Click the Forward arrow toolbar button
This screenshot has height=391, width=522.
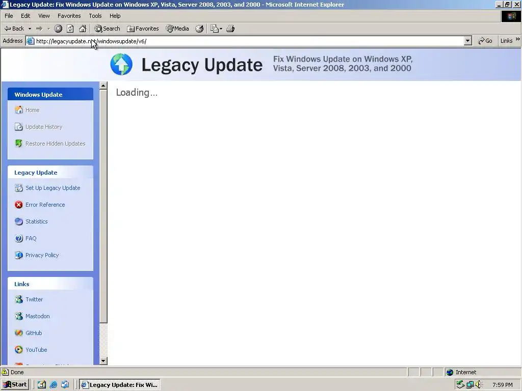[x=39, y=29]
